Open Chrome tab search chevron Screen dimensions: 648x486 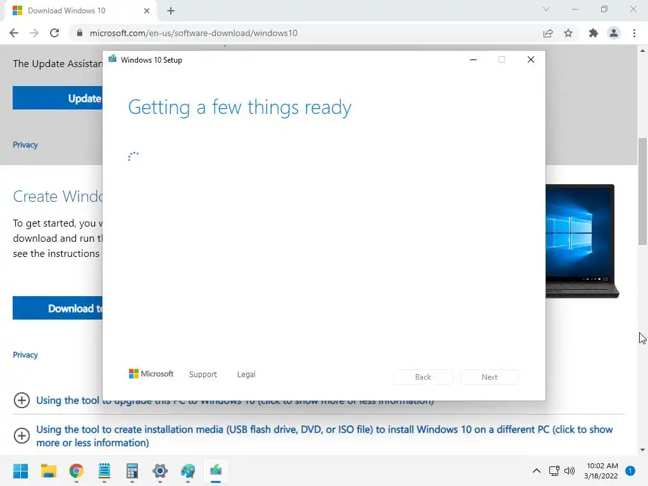546,9
